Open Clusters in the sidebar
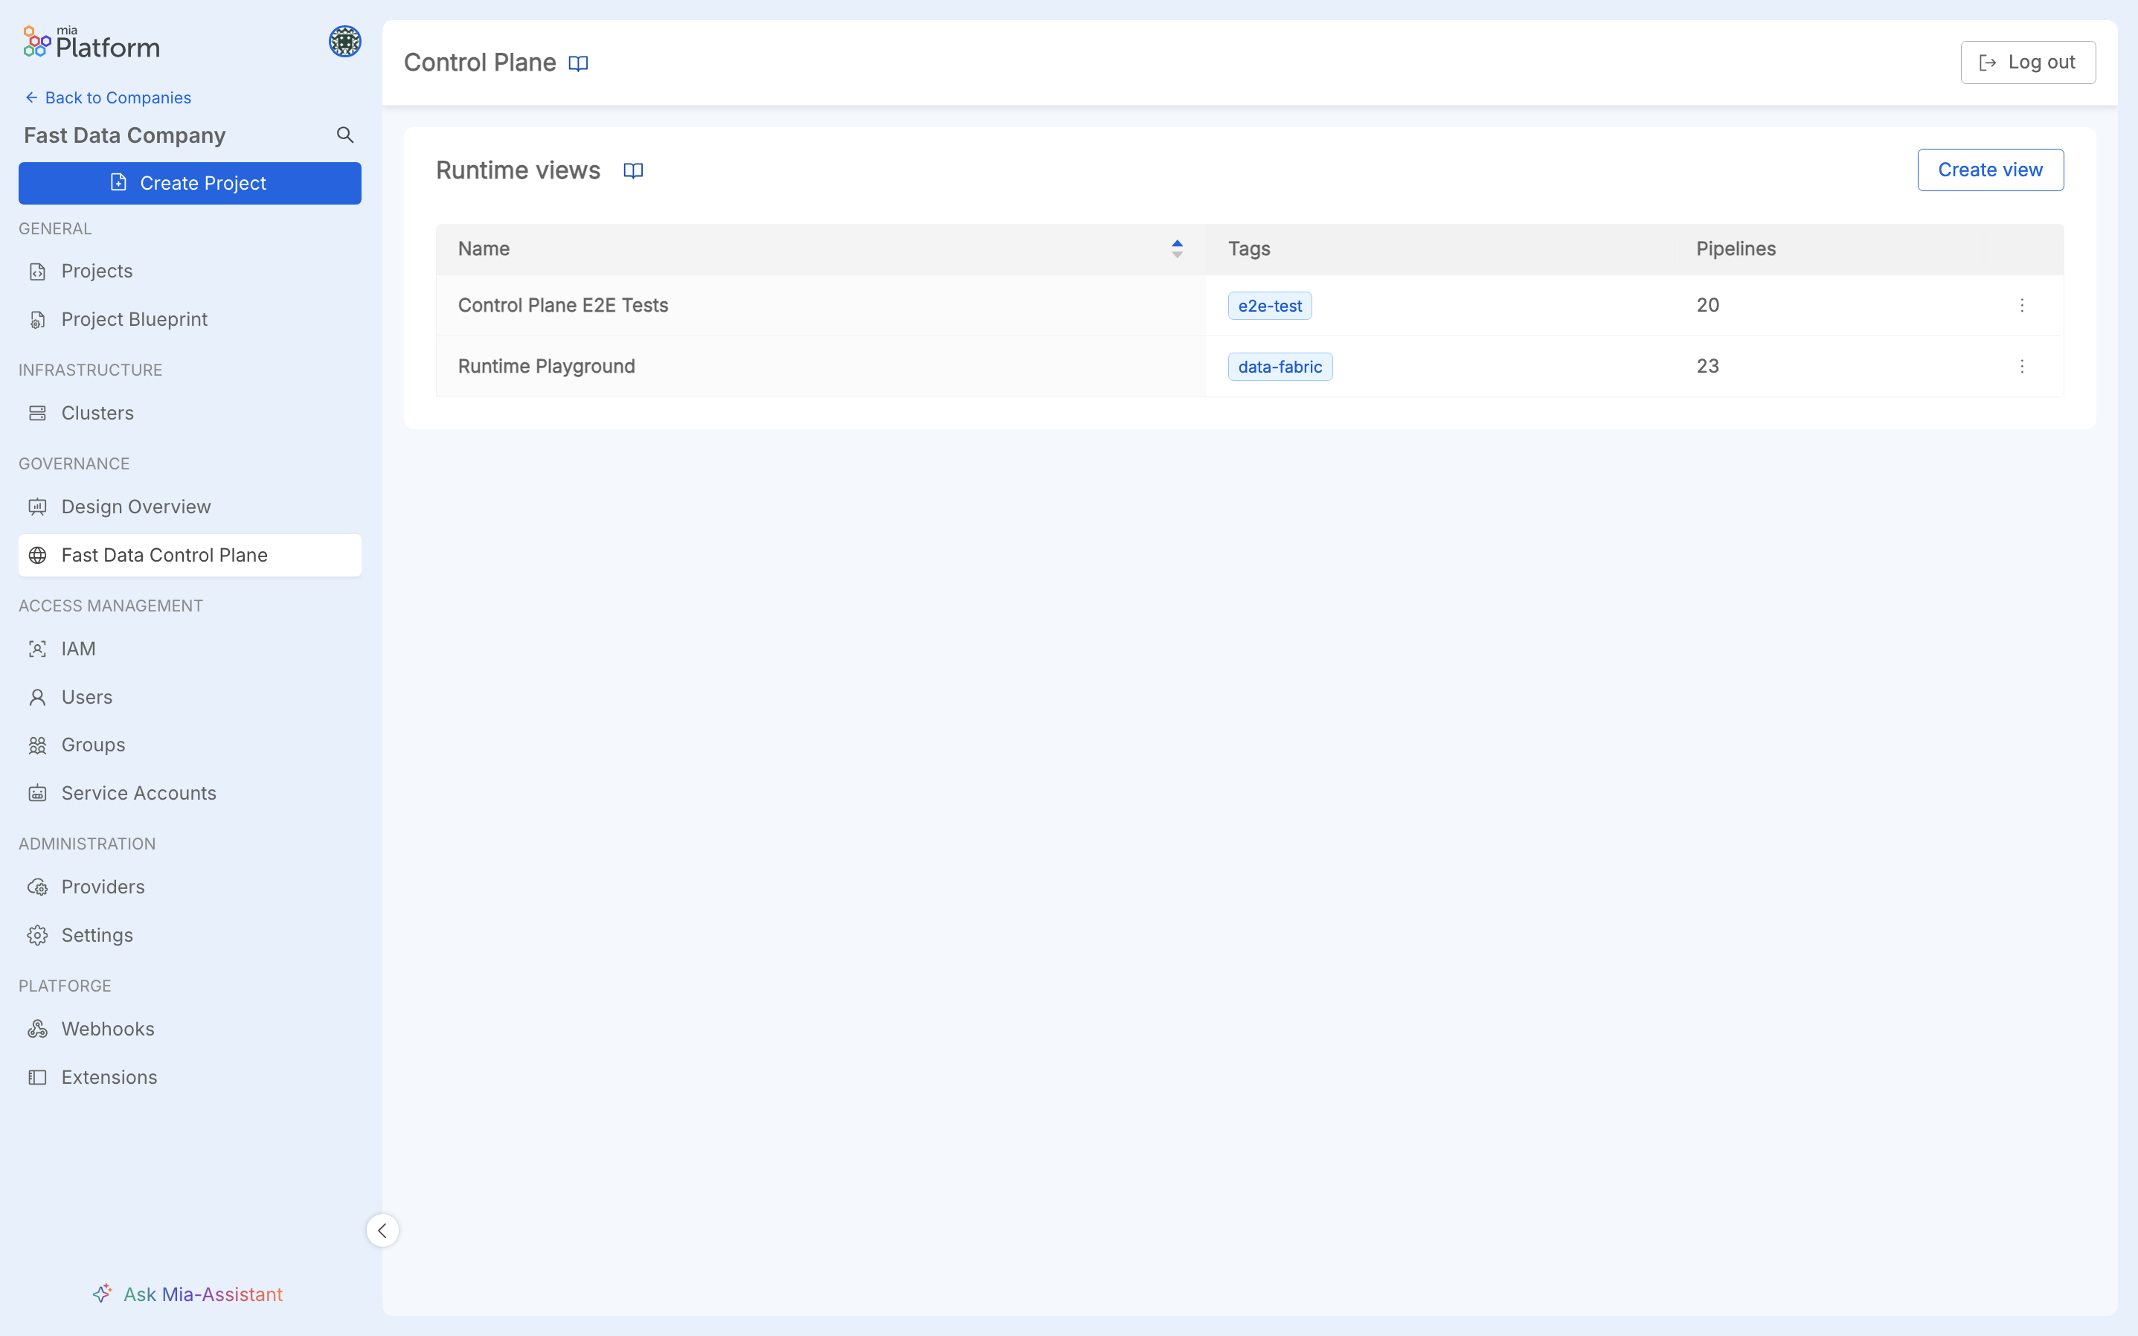Image resolution: width=2138 pixels, height=1336 pixels. tap(97, 414)
